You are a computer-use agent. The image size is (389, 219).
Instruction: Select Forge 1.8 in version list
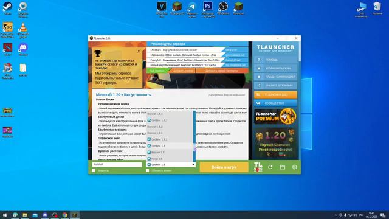coord(170,159)
